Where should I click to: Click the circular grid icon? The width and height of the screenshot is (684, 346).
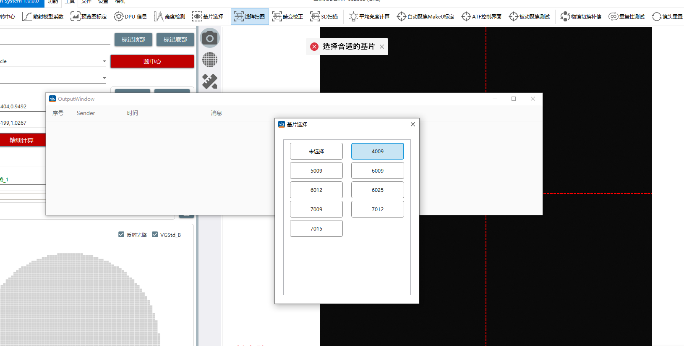(x=210, y=60)
